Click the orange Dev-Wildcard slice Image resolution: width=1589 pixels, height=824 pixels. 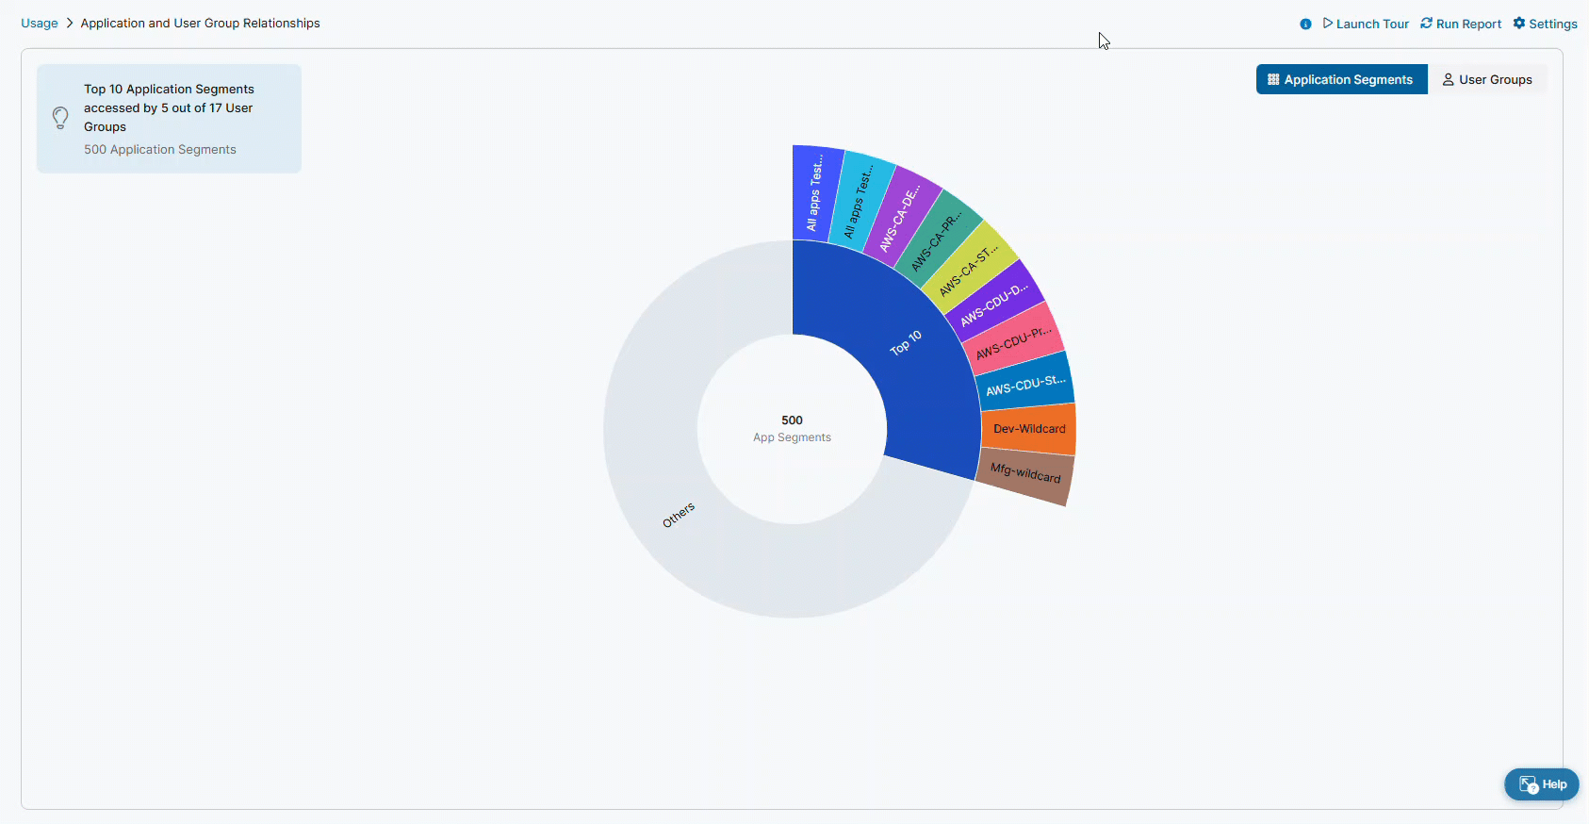1029,428
